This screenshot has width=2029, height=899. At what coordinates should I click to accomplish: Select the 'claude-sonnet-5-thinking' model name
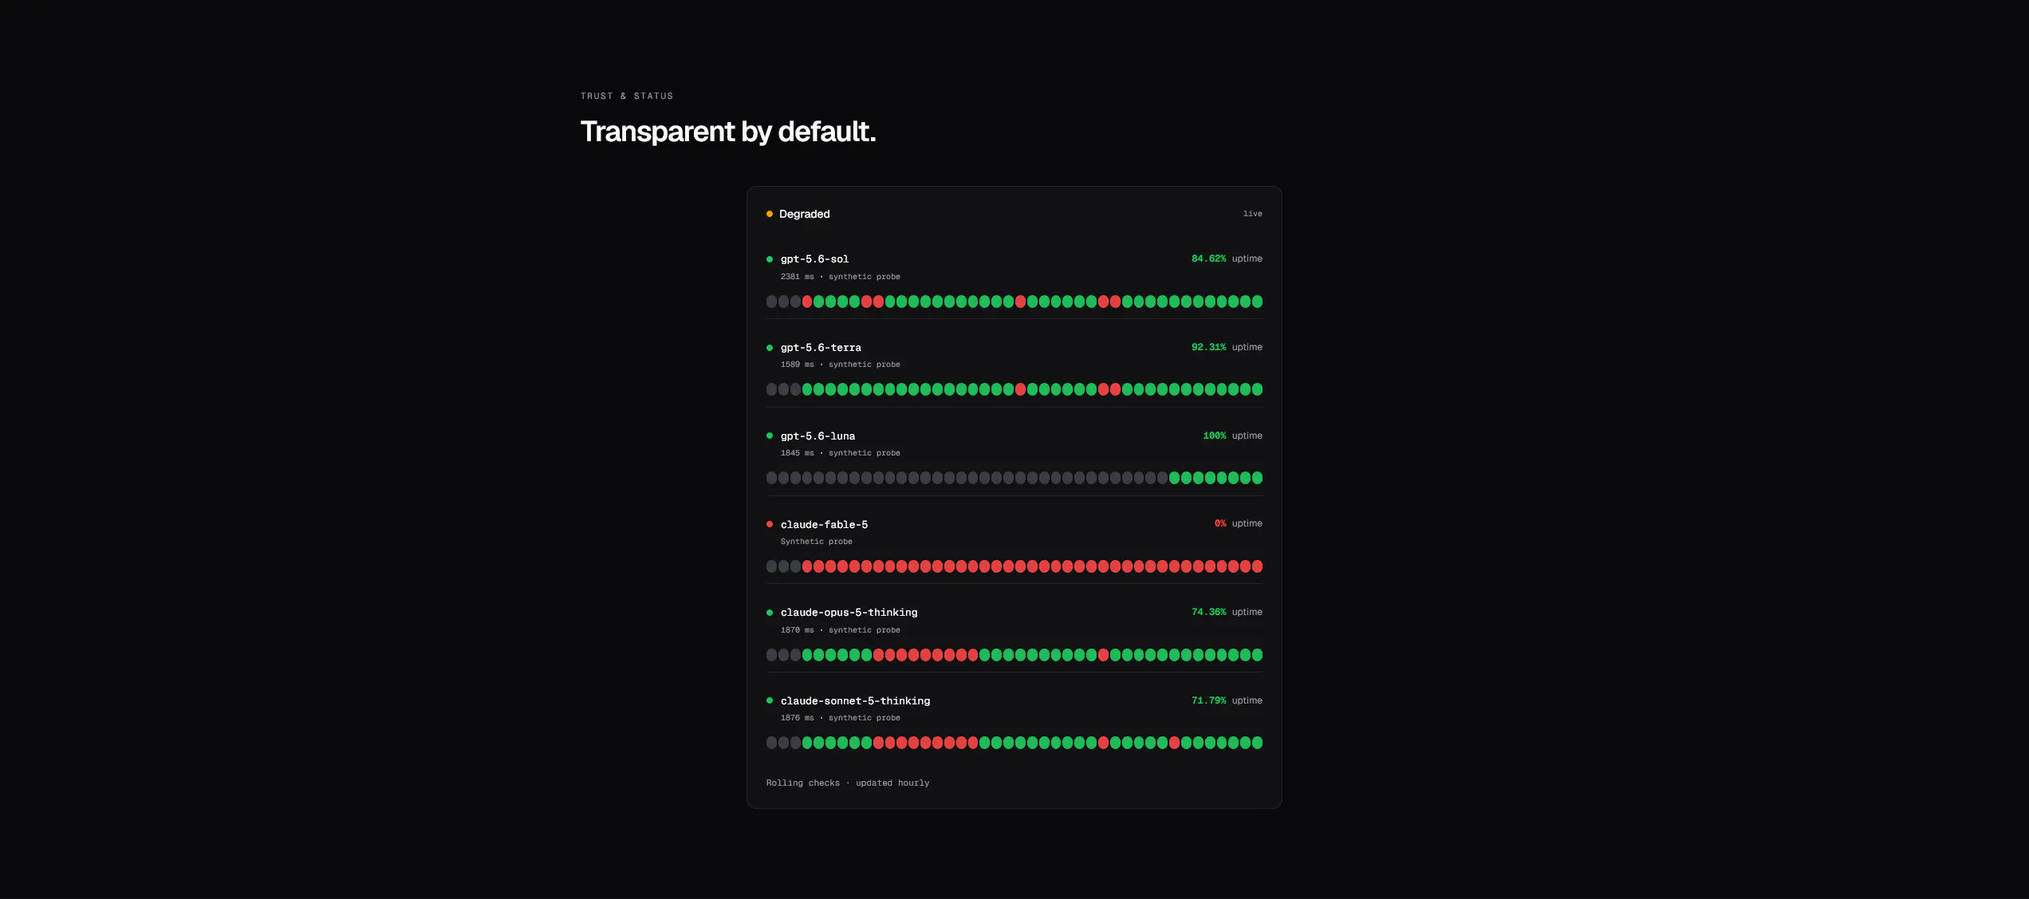pyautogui.click(x=855, y=701)
